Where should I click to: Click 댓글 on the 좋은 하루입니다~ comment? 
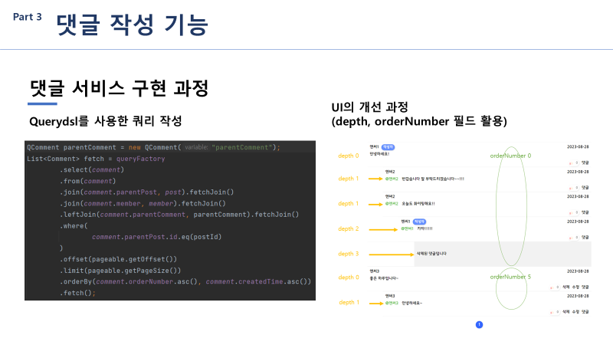(585, 287)
